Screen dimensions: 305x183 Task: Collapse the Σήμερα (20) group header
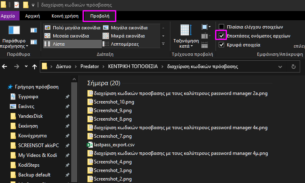(104, 83)
